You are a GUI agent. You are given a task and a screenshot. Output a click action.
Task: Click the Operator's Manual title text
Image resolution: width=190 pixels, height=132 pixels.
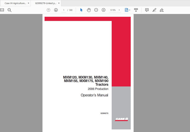click(94, 95)
